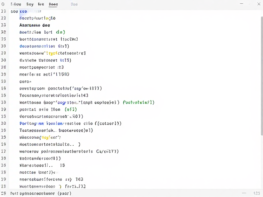
Task: Click the vertical scrollbar thumb on the right
Action: [x=262, y=76]
